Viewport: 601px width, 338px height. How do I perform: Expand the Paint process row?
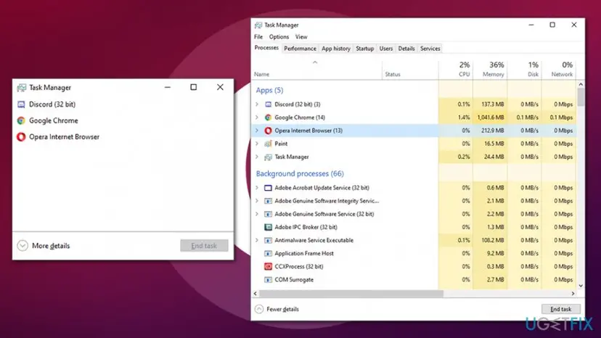(x=257, y=144)
